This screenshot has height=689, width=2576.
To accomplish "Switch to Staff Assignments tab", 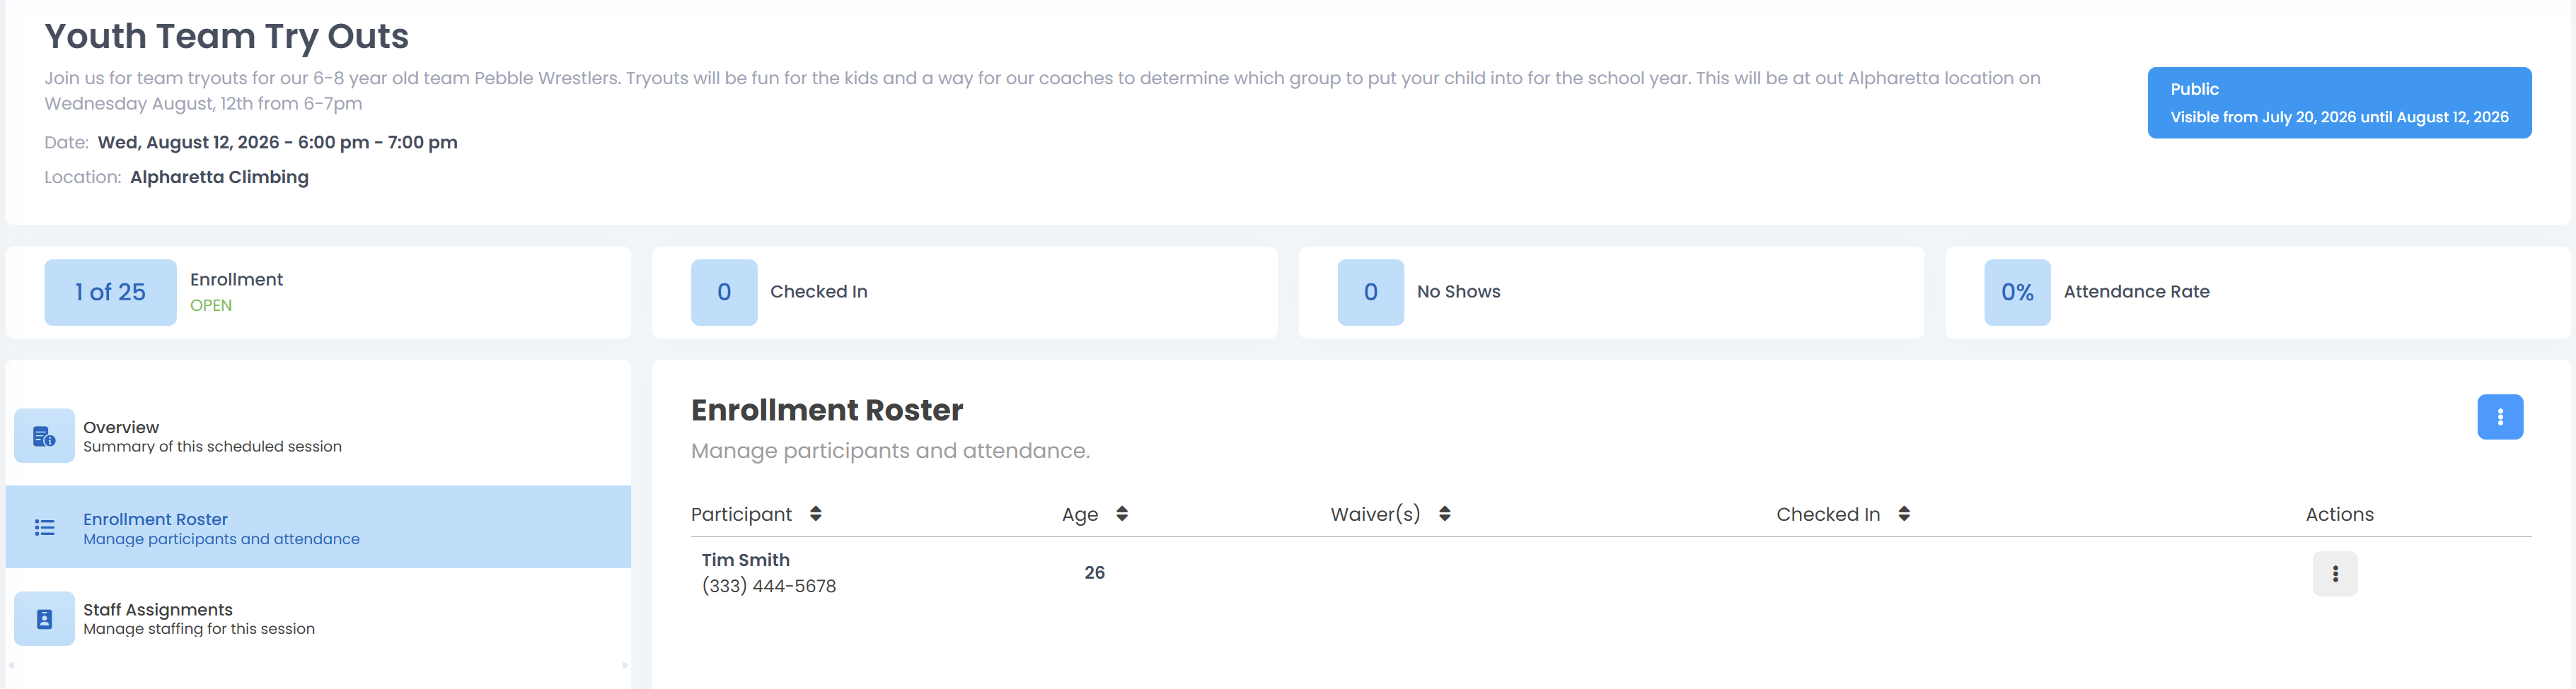I will (318, 618).
